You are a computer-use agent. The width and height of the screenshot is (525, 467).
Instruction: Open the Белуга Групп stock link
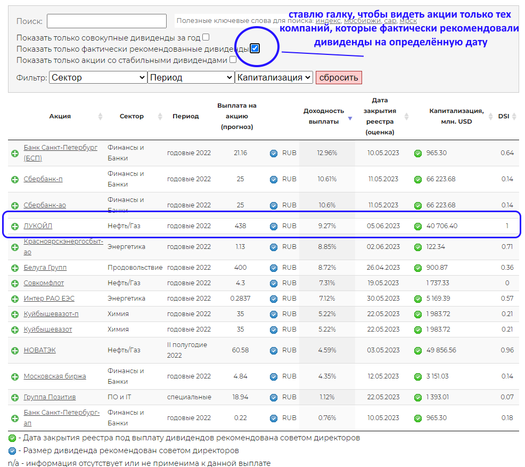point(45,268)
